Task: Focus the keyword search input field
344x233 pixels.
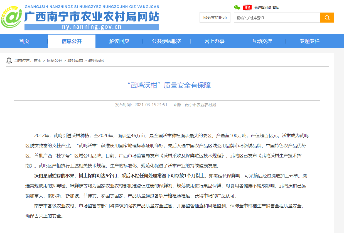Action: click(277, 18)
